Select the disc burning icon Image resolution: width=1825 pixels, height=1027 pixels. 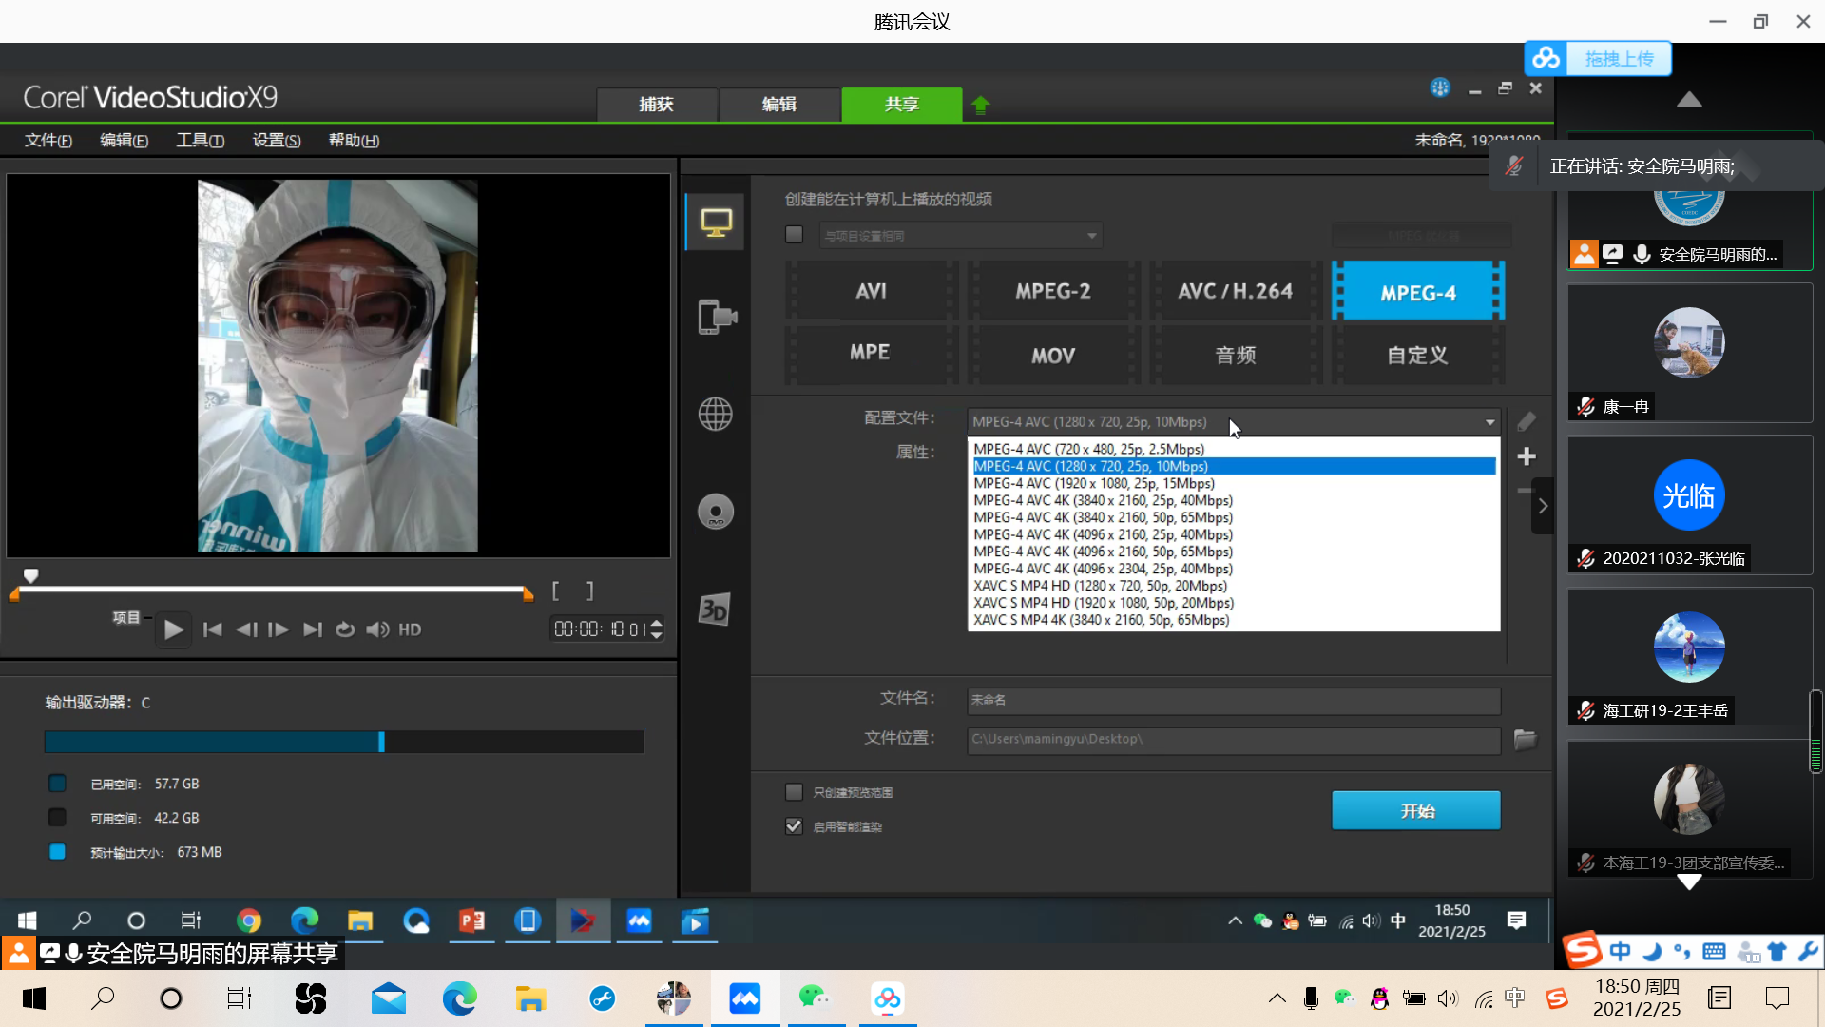(716, 512)
